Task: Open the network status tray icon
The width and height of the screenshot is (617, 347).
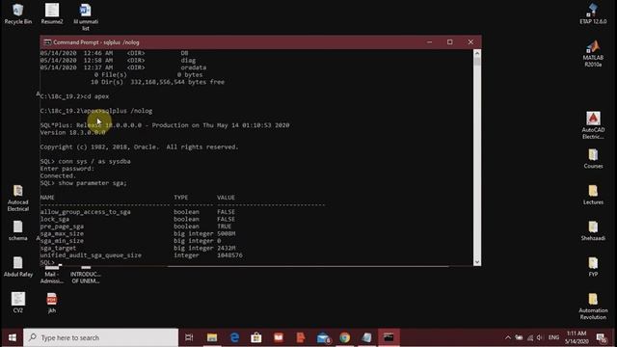Action: [x=529, y=337]
